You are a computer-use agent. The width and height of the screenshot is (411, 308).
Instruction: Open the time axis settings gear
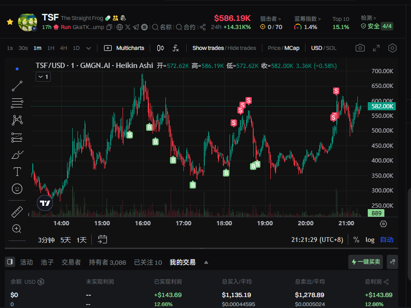(383, 224)
